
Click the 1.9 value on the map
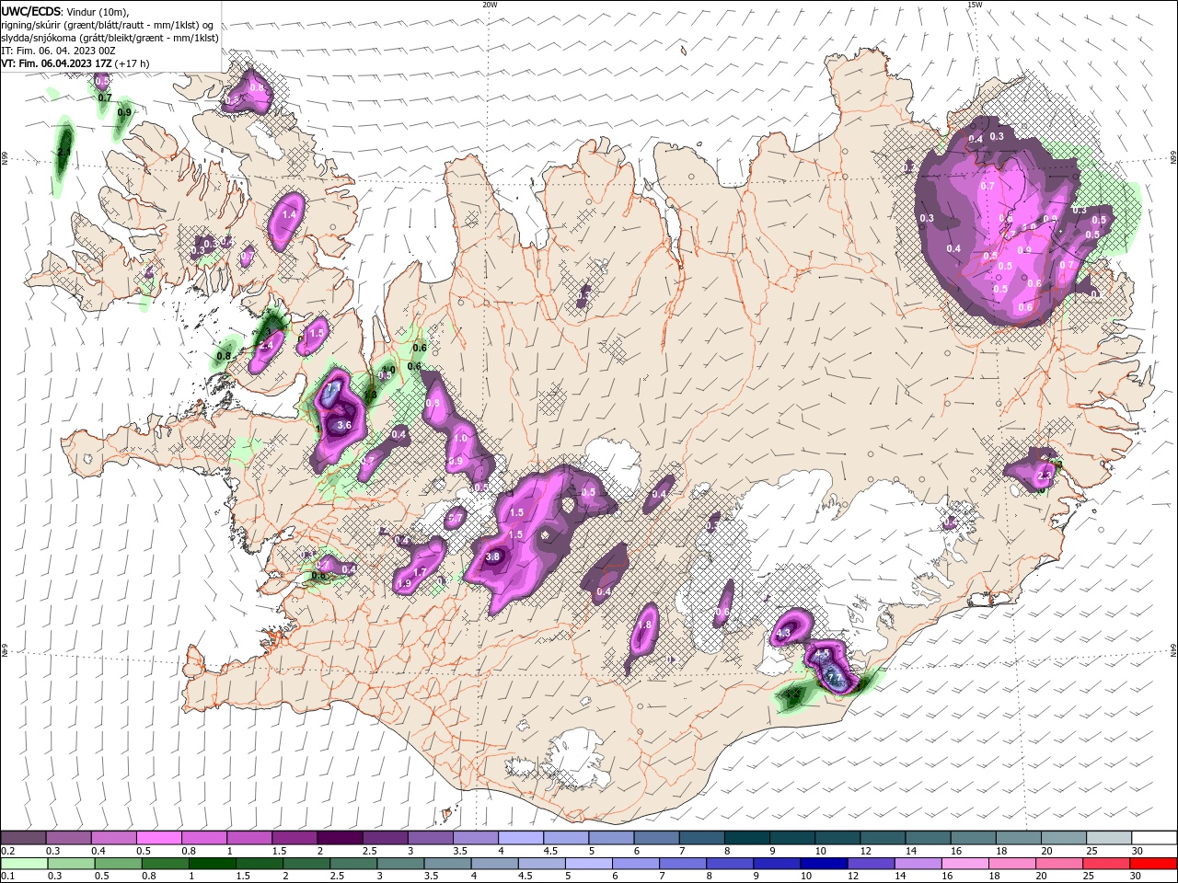[403, 584]
